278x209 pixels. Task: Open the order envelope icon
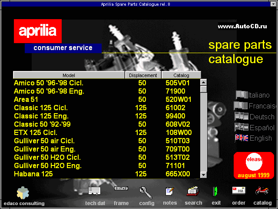(239, 190)
